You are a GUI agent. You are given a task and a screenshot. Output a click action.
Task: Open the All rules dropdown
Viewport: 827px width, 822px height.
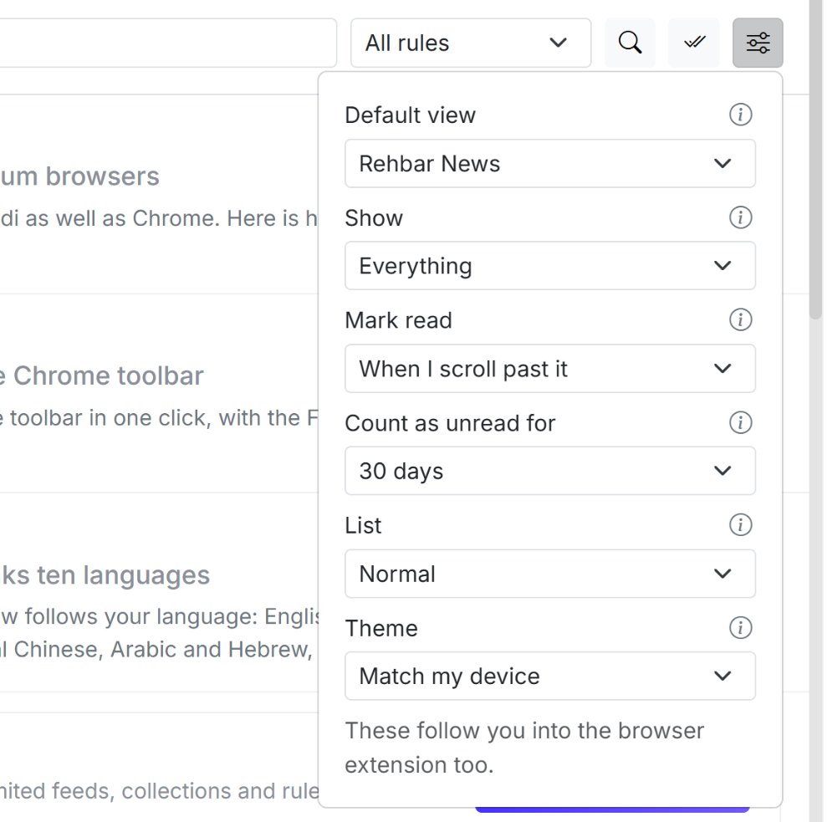click(x=471, y=43)
